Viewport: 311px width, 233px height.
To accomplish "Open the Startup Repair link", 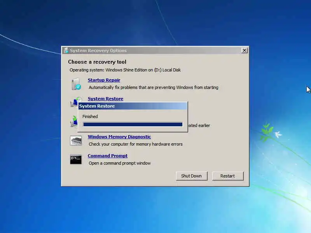I will tap(104, 80).
